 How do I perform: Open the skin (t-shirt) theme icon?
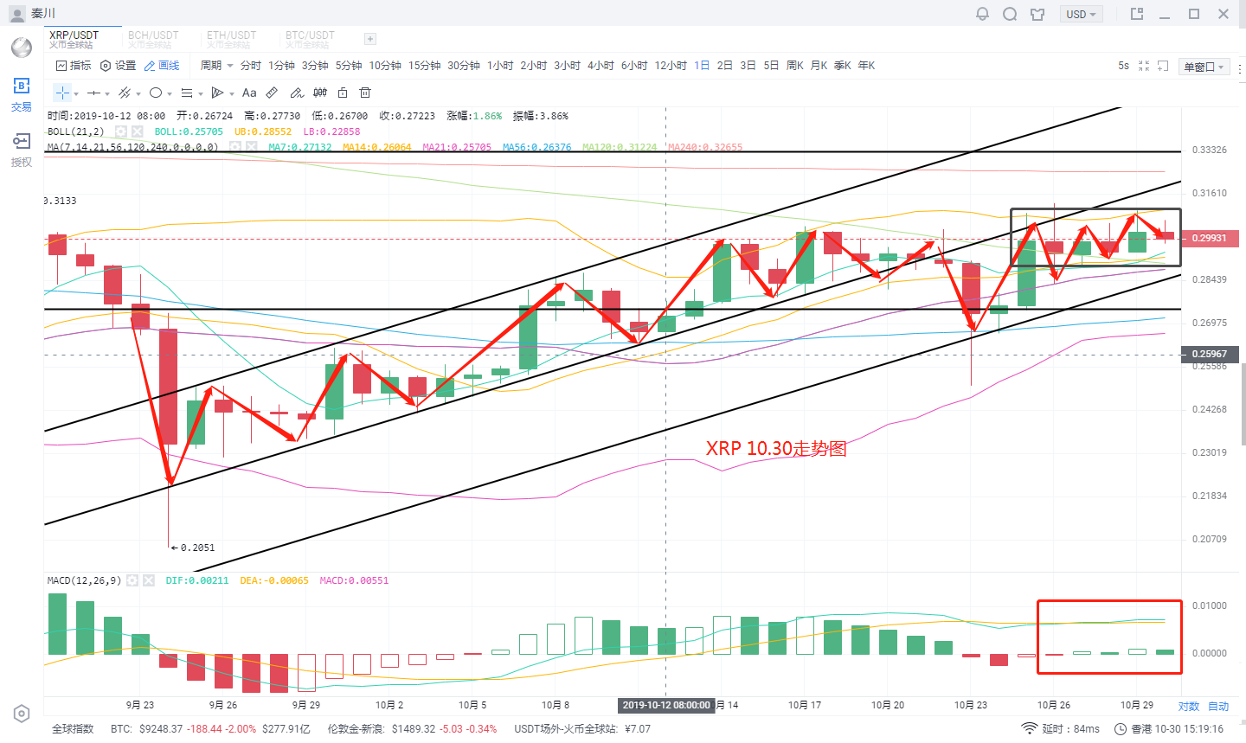coord(1037,14)
